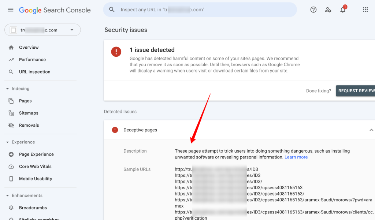Open the Help question mark icon
Screen dimensions: 375x220
tap(313, 10)
